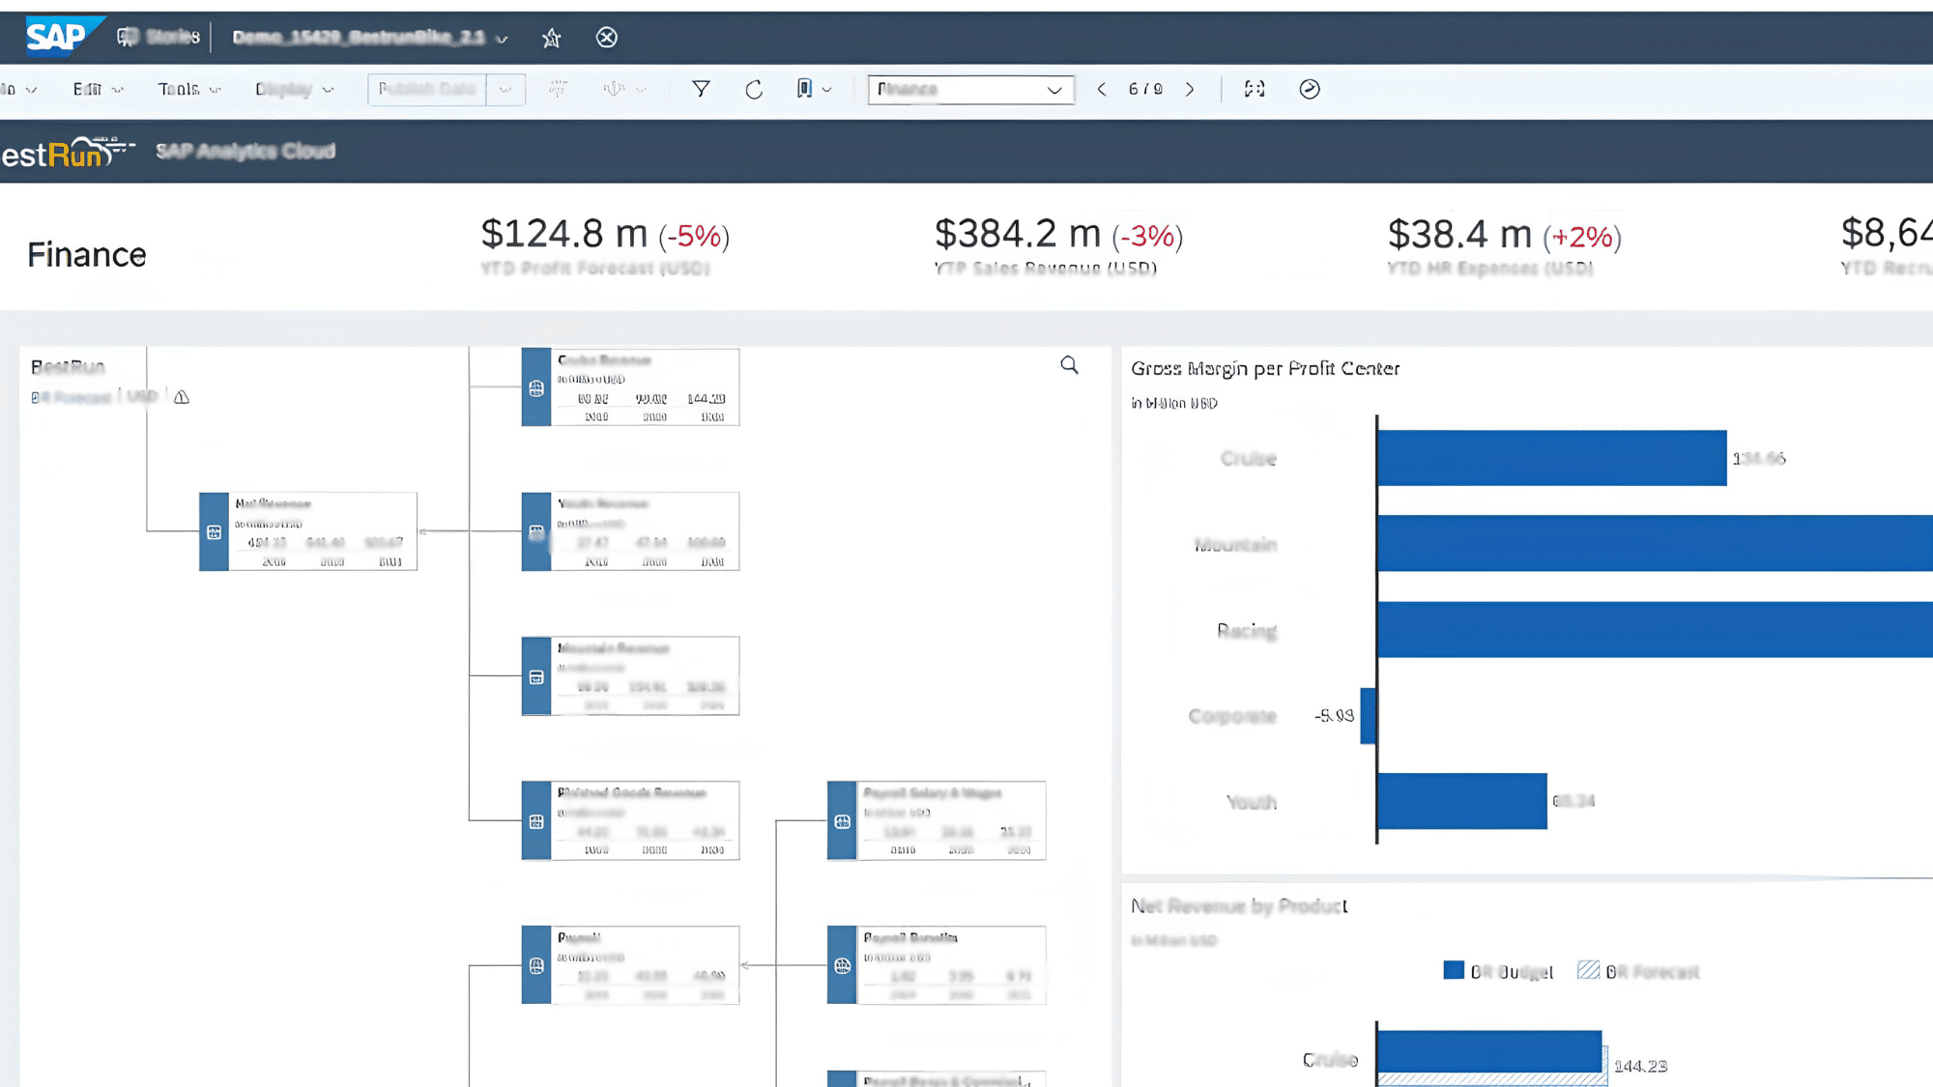Image resolution: width=1933 pixels, height=1087 pixels.
Task: Expand the Demo_15429_BestrunBike story dropdown
Action: [502, 39]
